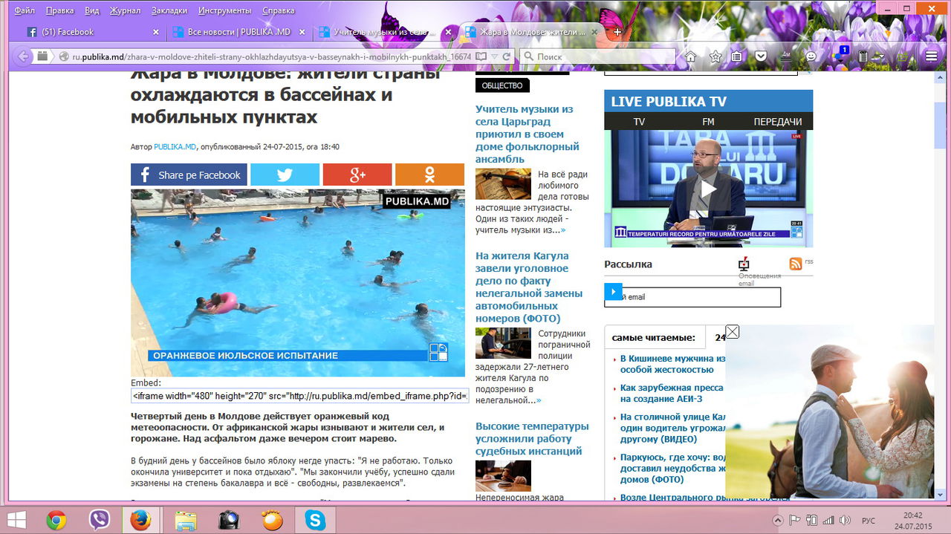Switch to Firefox taskbar icon
This screenshot has width=951, height=534.
pyautogui.click(x=140, y=521)
